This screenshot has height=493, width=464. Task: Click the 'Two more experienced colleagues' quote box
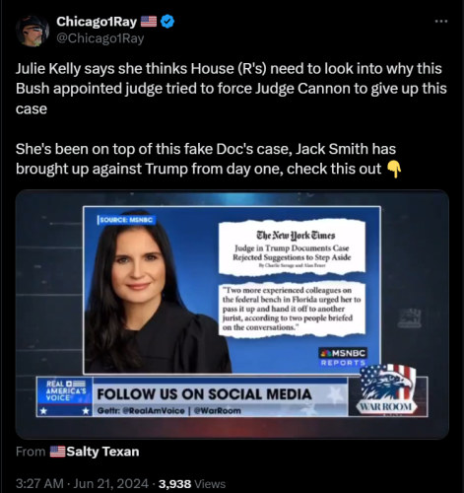[292, 309]
